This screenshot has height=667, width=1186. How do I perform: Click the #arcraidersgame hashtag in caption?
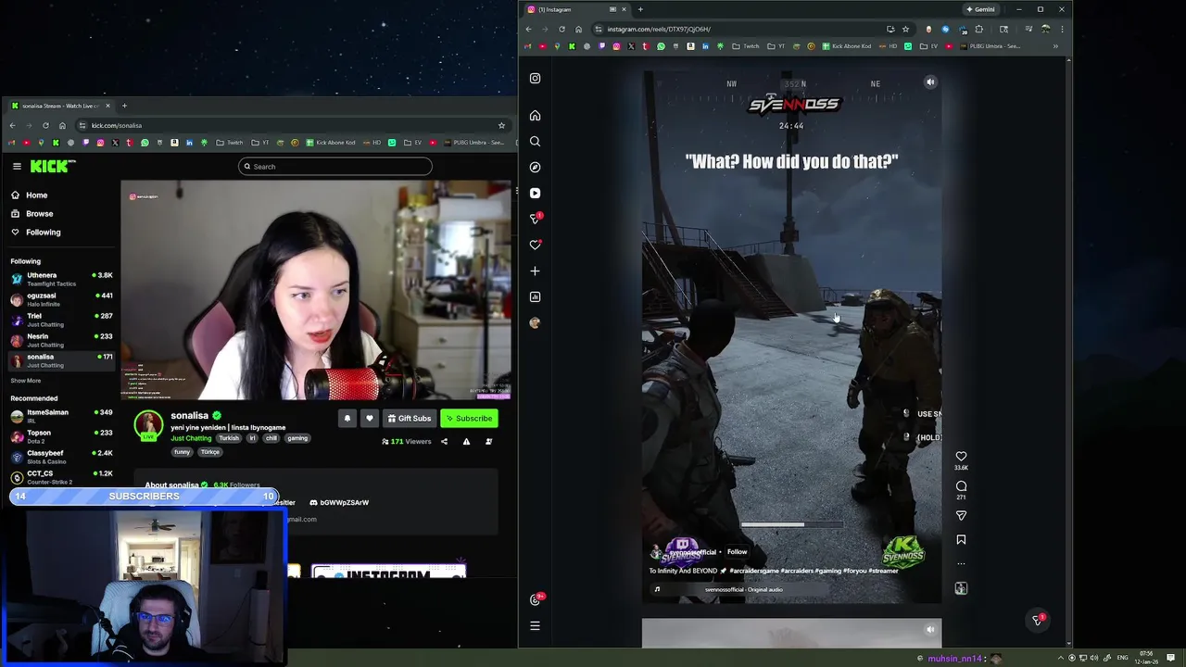point(755,572)
